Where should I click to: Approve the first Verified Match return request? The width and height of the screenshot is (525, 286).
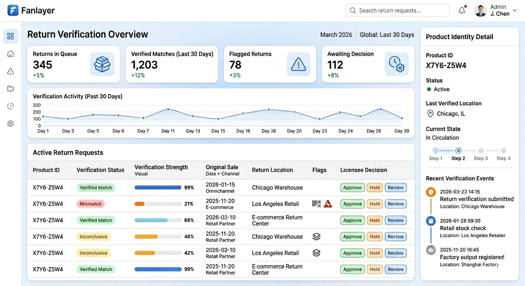352,187
